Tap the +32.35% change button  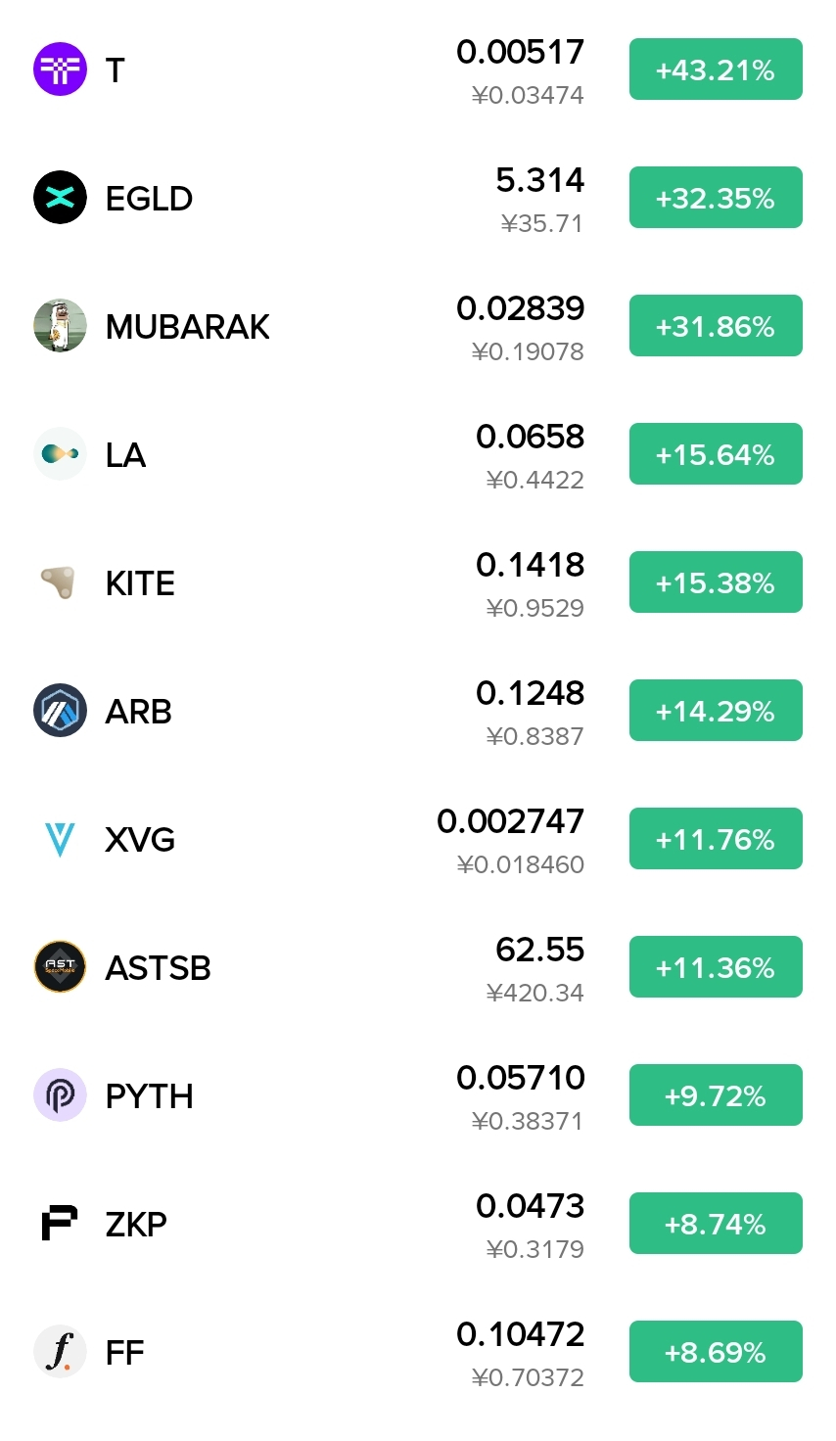click(716, 198)
